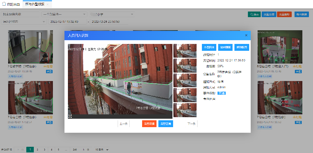Open the 小学 school selector dropdown
The height and width of the screenshot is (153, 313).
tap(112, 14)
